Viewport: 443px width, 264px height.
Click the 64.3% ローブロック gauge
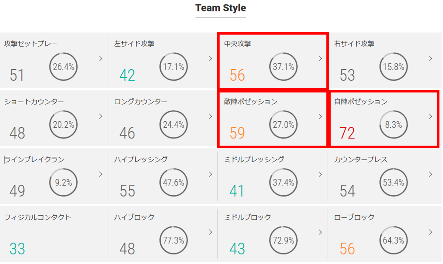tap(393, 240)
